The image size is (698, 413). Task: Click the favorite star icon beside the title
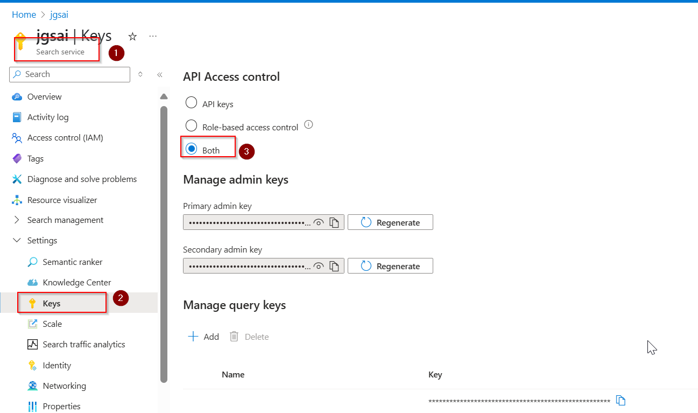132,37
